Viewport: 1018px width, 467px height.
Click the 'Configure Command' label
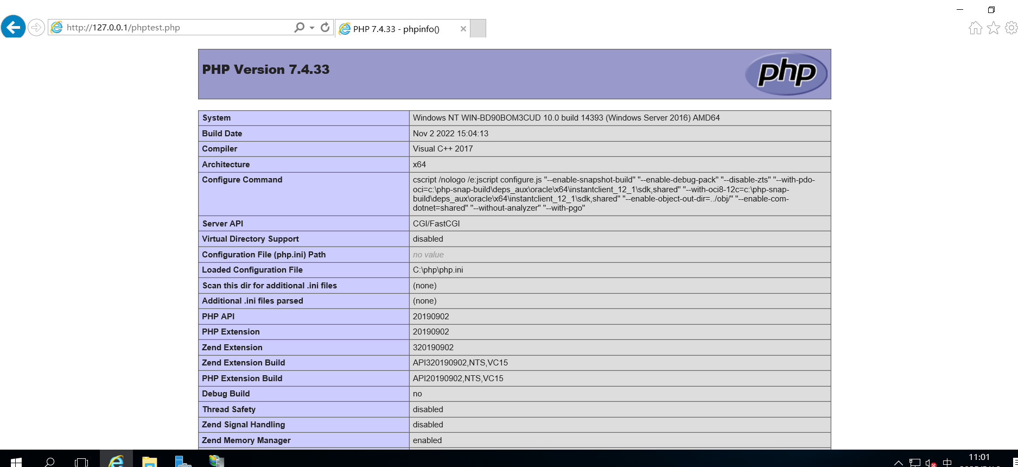[242, 180]
